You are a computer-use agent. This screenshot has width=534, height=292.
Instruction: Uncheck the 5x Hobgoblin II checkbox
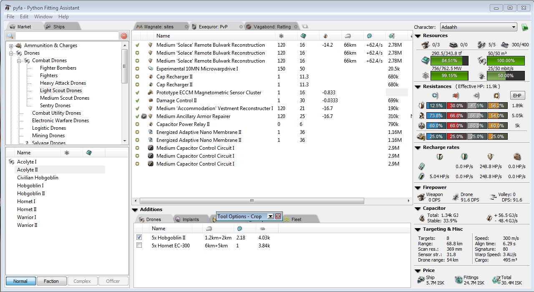[x=139, y=237]
